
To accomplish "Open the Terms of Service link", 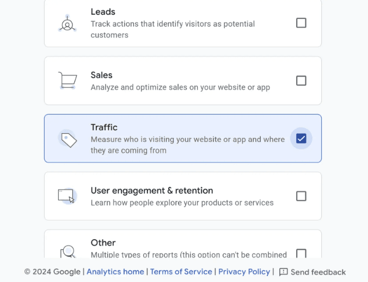I will click(181, 272).
